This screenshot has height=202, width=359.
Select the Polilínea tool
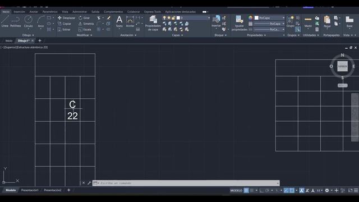[15, 21]
